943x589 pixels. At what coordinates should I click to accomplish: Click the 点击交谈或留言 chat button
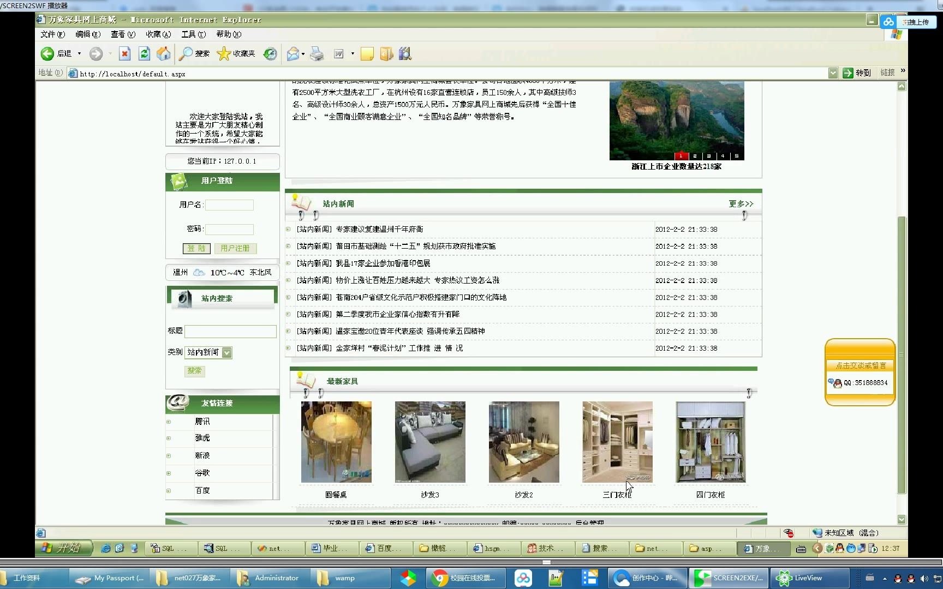point(861,366)
